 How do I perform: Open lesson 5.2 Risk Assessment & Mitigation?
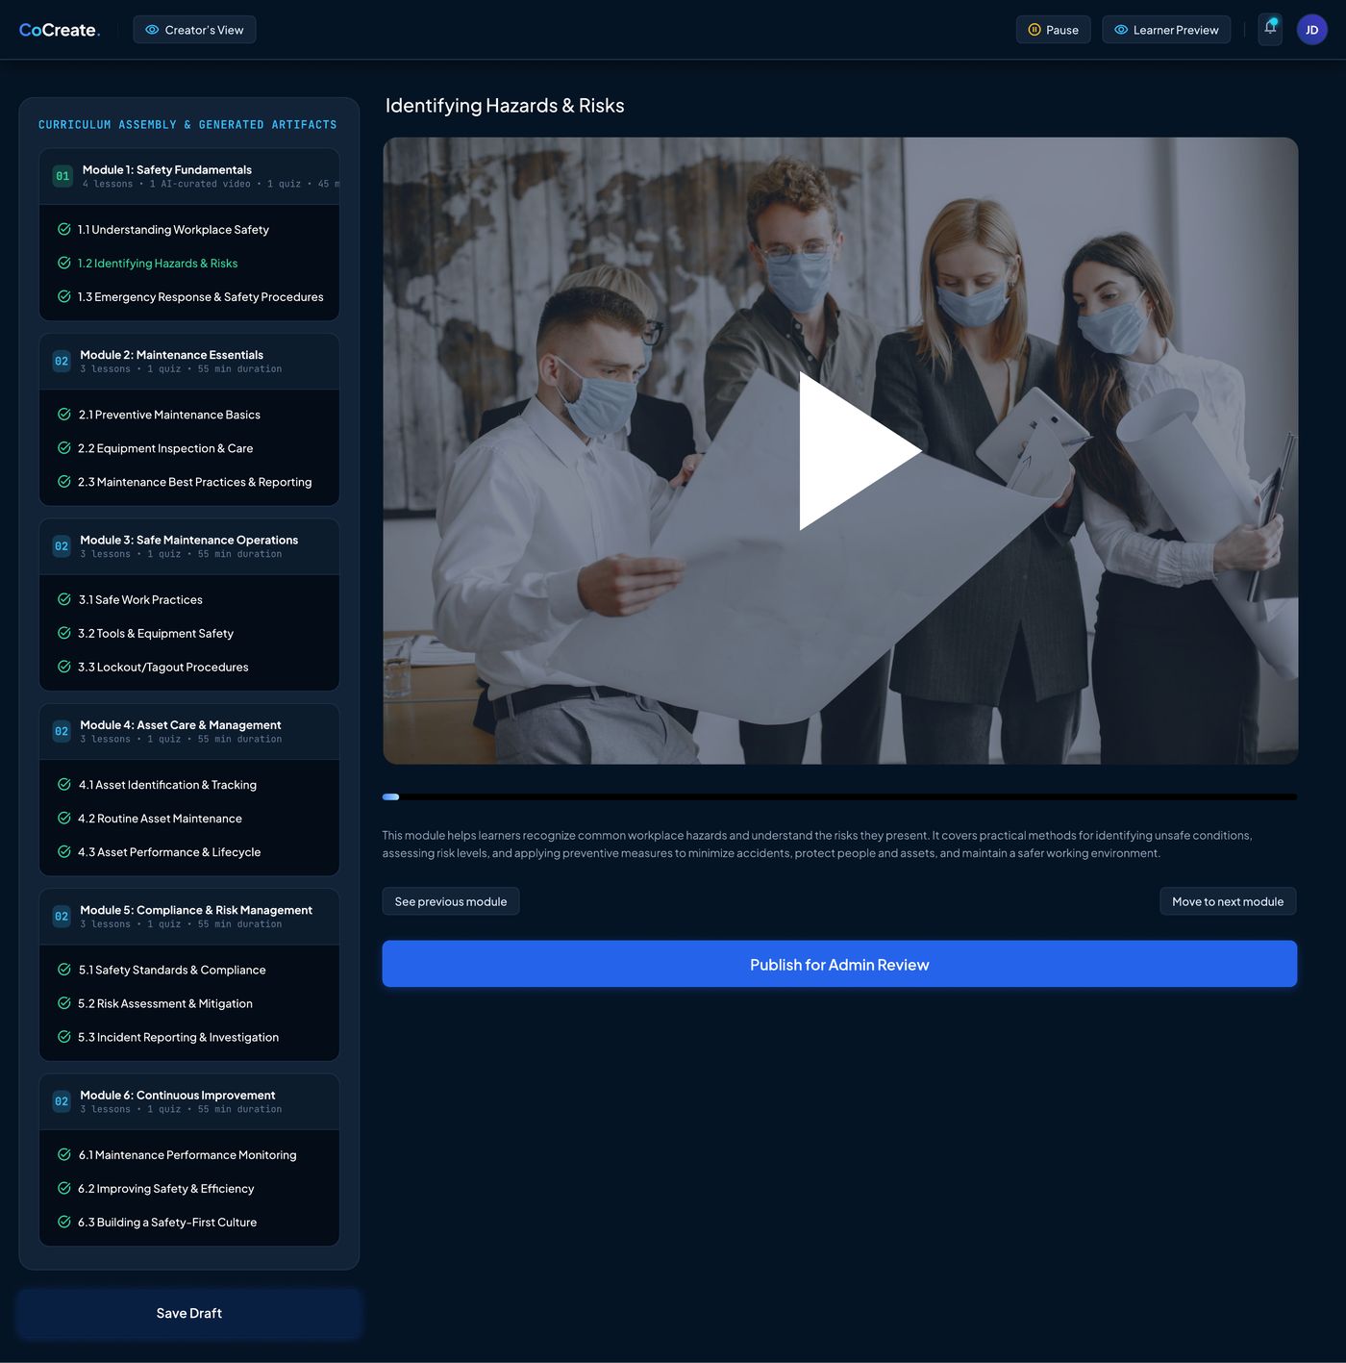165,1003
